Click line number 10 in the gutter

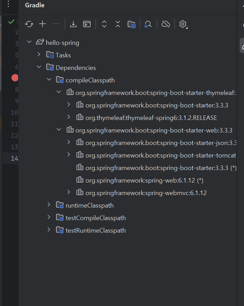pos(15,112)
